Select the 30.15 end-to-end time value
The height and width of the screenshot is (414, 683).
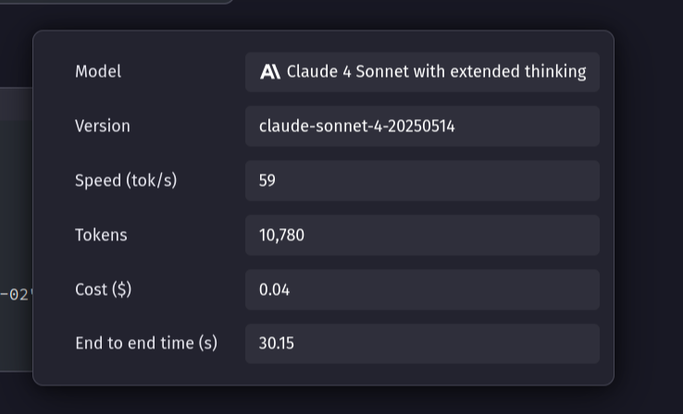point(277,343)
